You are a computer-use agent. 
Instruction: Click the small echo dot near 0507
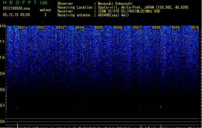click(x=141, y=107)
